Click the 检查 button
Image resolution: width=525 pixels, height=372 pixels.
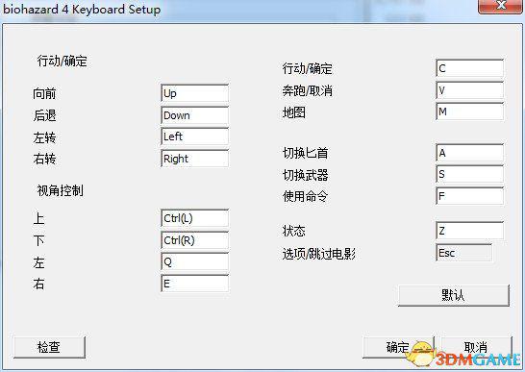click(x=50, y=347)
